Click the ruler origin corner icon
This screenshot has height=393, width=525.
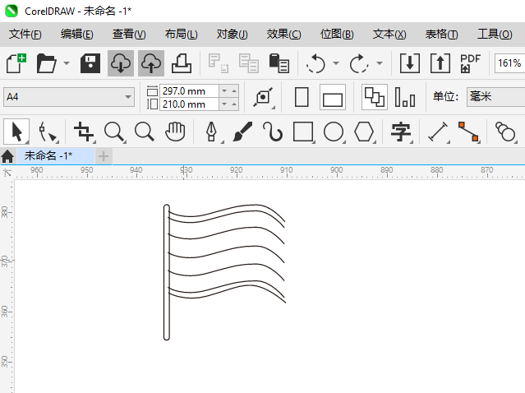[x=7, y=173]
